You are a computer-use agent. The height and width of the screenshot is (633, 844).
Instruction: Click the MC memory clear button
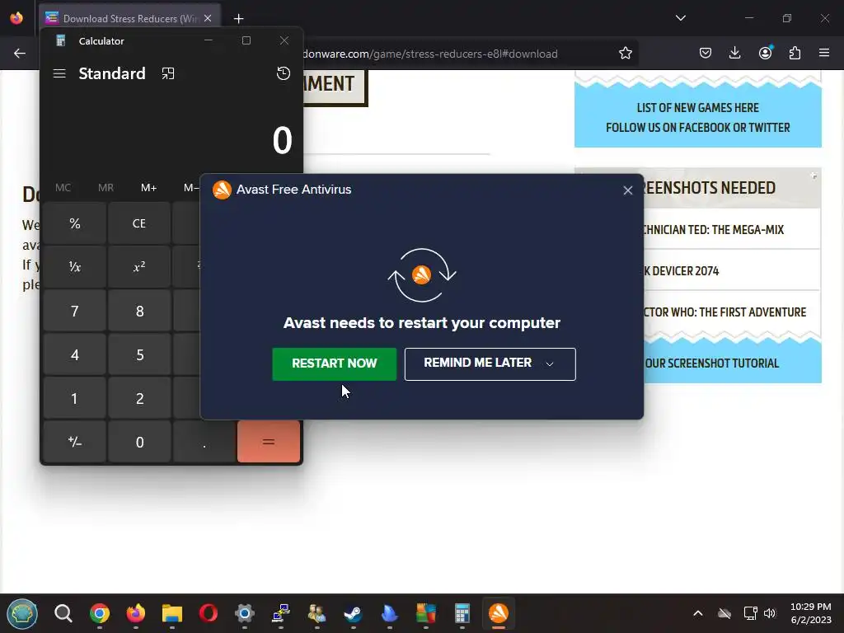click(63, 187)
